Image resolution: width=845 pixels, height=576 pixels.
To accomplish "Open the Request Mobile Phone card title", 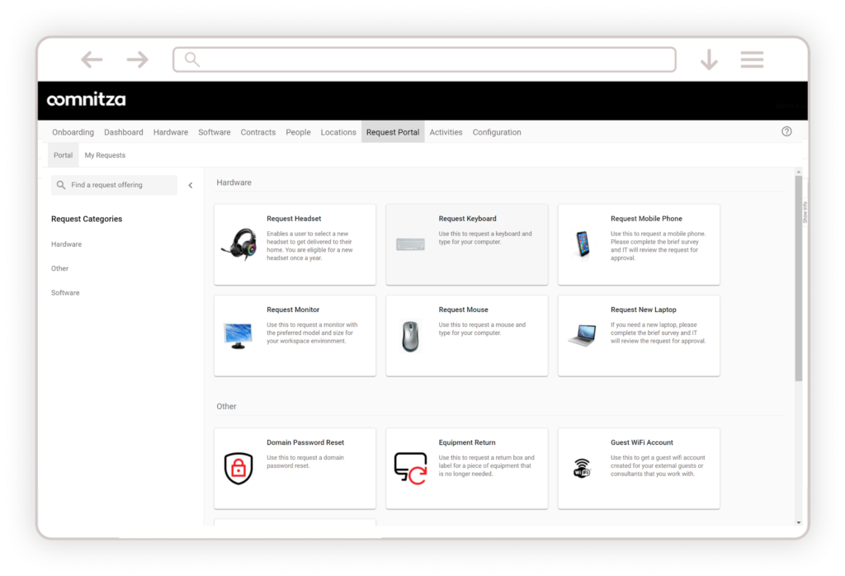I will [x=646, y=218].
